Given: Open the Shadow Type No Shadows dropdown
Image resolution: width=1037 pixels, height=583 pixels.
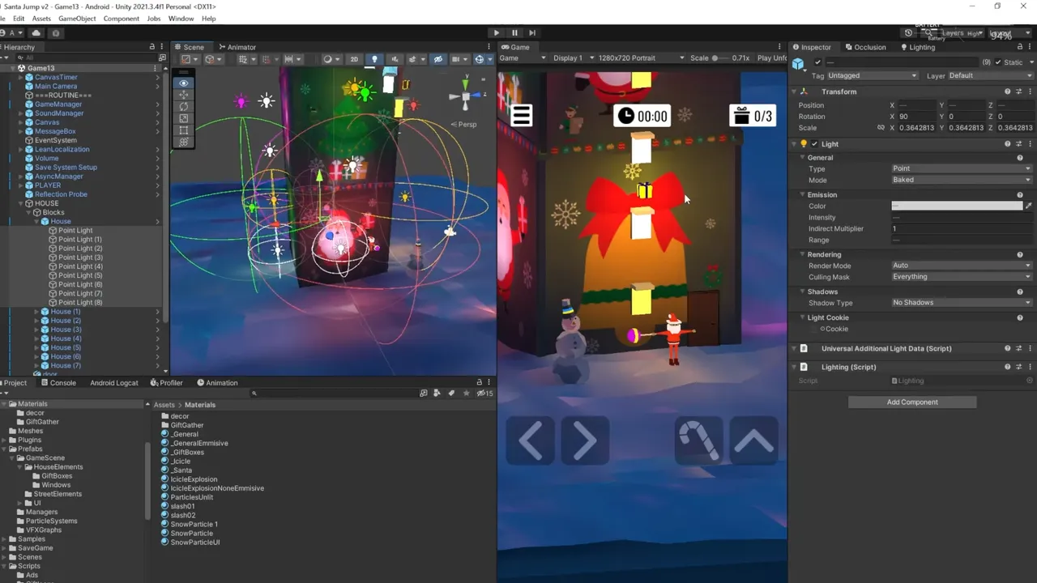Looking at the screenshot, I should click(961, 303).
